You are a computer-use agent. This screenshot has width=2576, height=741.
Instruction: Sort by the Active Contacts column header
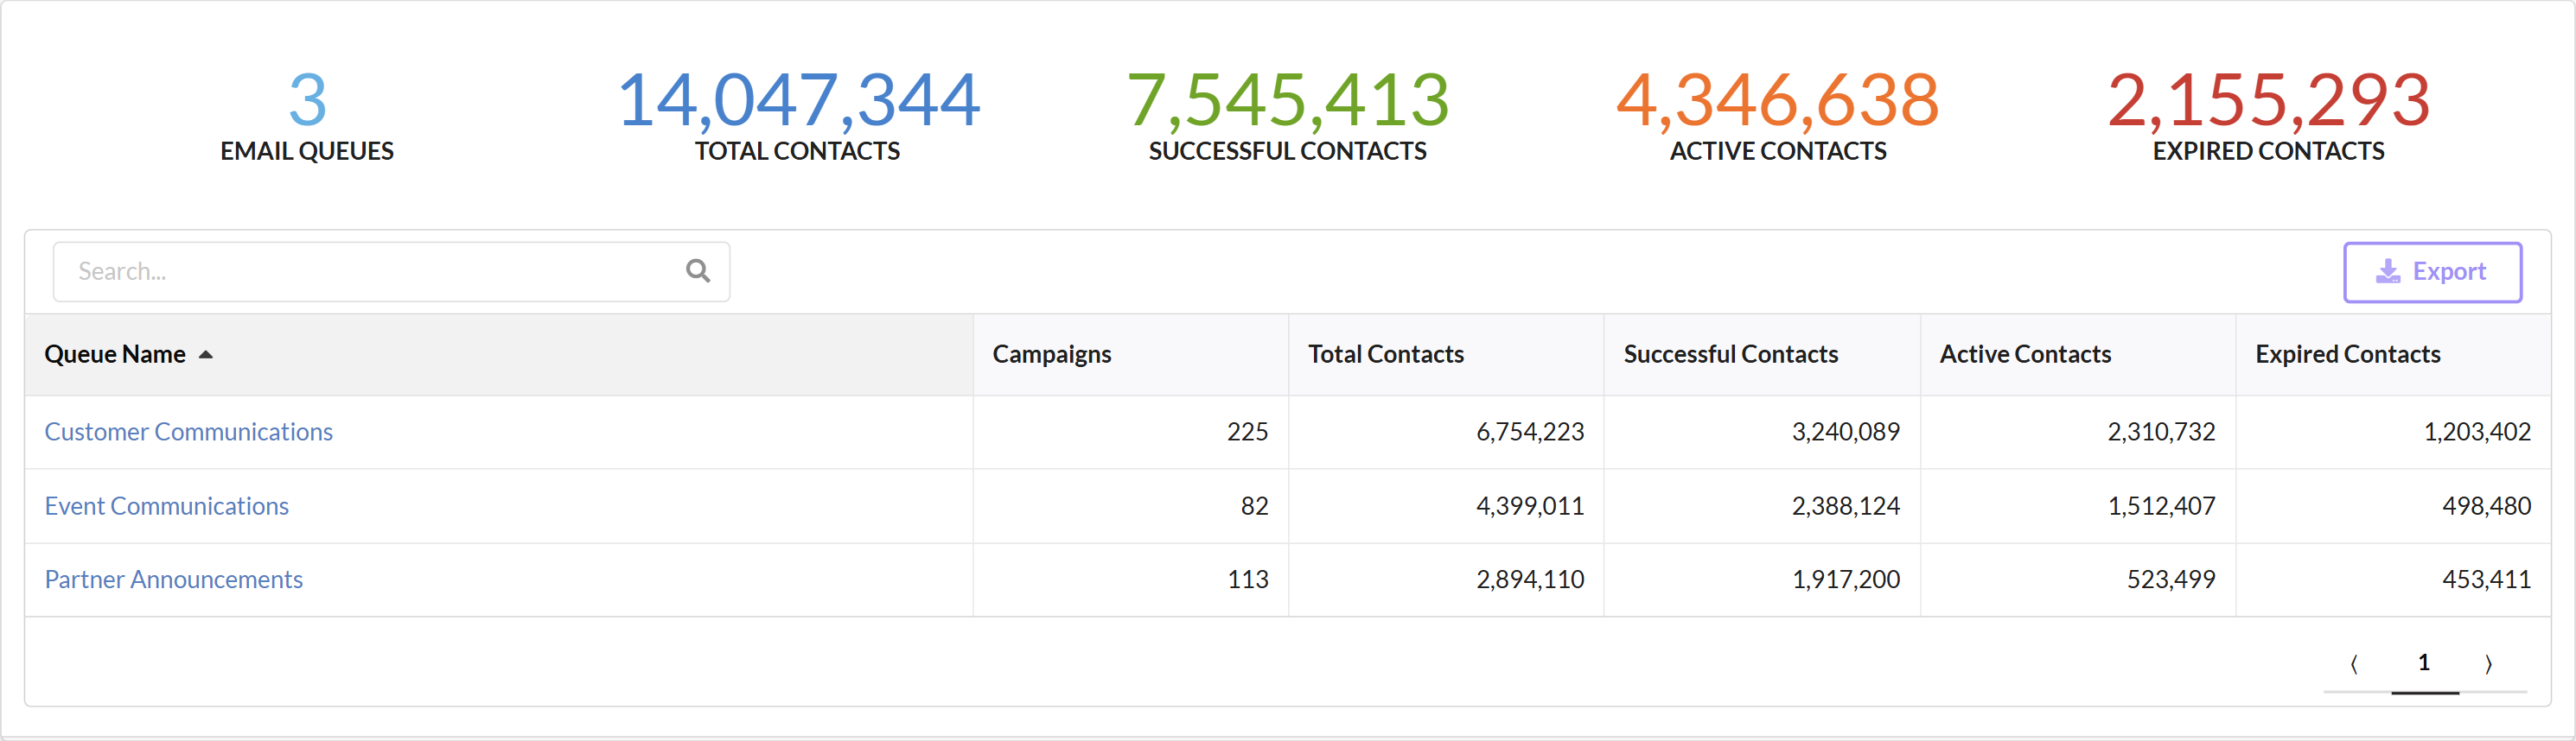pyautogui.click(x=2025, y=354)
